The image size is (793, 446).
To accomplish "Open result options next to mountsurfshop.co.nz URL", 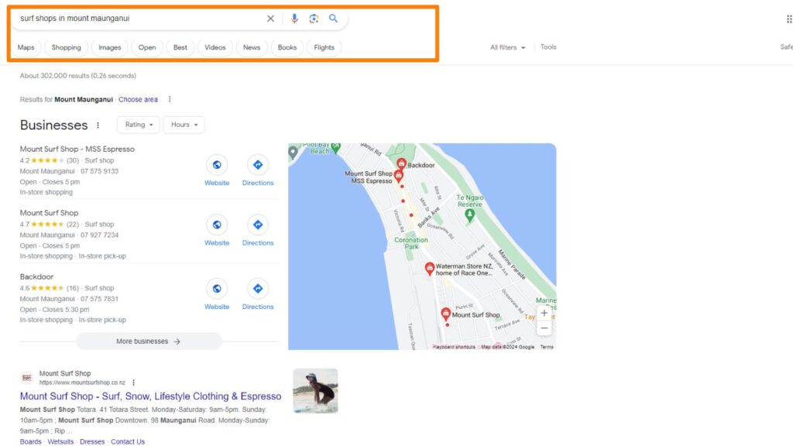I will [133, 383].
